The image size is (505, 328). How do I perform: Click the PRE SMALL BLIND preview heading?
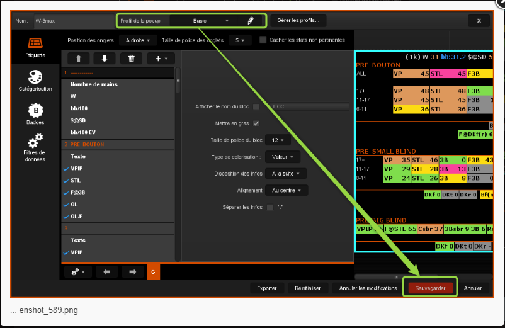[x=386, y=151]
